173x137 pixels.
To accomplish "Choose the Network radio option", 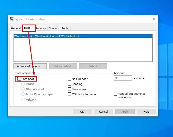I will [x=23, y=99].
